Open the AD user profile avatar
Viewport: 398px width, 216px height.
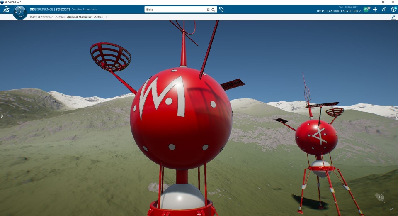click(x=366, y=10)
